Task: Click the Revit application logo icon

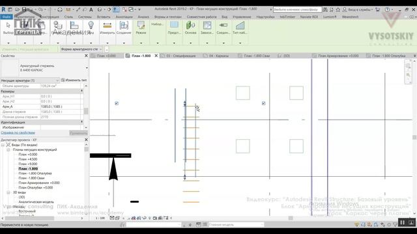Action: 3,9
